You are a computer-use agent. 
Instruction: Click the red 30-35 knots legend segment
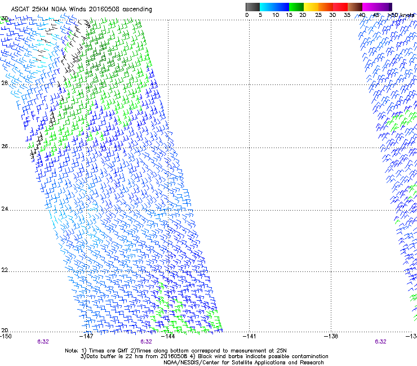[x=340, y=7]
